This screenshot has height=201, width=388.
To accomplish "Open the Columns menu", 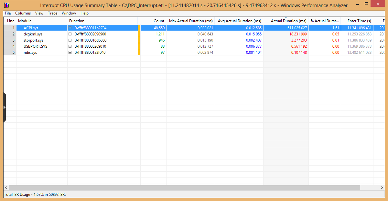I will tap(23, 13).
